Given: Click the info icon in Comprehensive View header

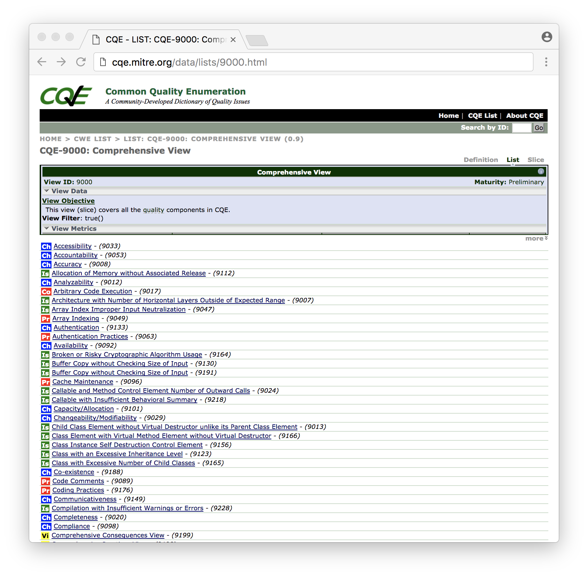Looking at the screenshot, I should click(x=541, y=171).
